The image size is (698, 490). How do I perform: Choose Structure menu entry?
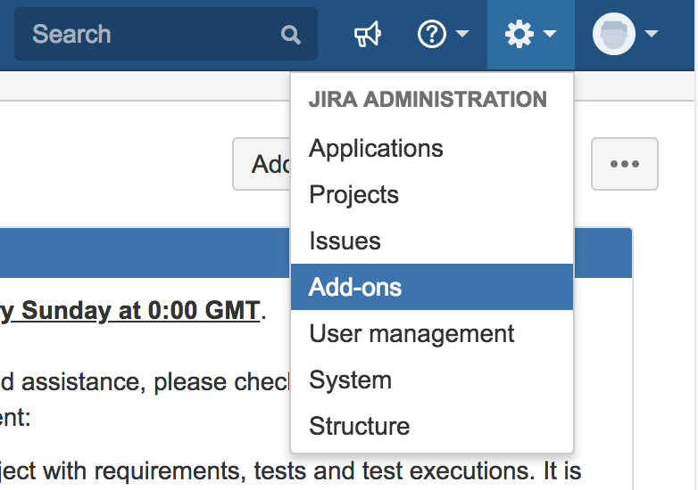pos(431,426)
